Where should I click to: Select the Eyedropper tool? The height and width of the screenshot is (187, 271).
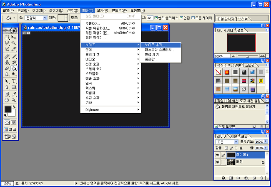[14, 94]
